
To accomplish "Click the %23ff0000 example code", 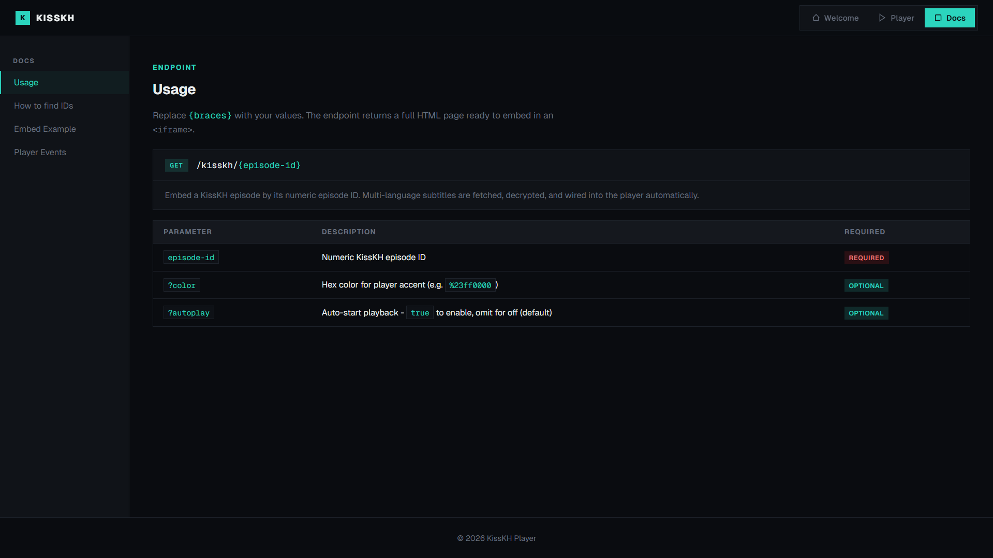I will [x=470, y=285].
